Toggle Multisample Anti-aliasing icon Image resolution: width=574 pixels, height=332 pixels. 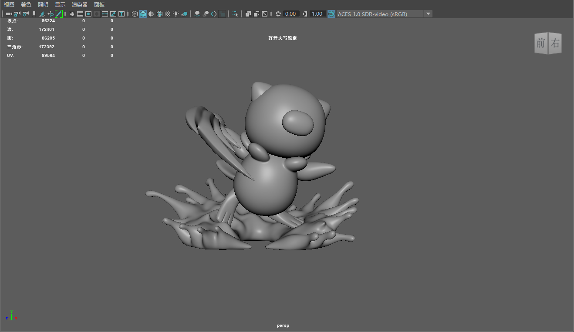pyautogui.click(x=214, y=14)
